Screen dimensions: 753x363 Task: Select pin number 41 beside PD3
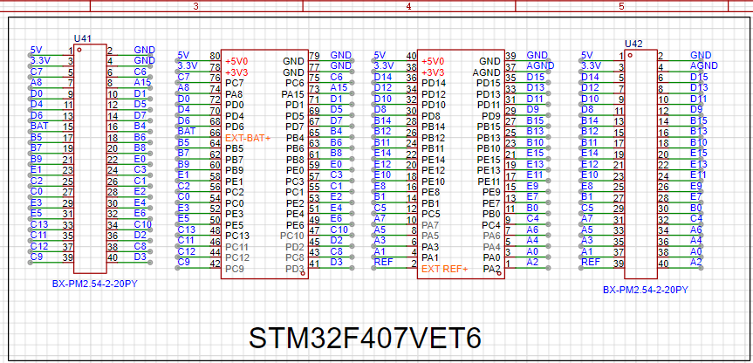(x=315, y=263)
